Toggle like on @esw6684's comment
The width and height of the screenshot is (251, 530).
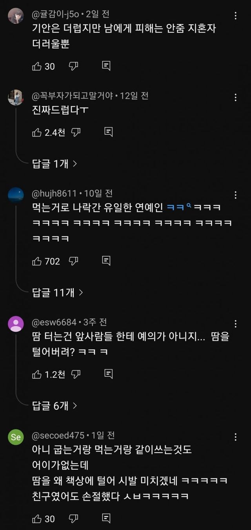pos(37,374)
